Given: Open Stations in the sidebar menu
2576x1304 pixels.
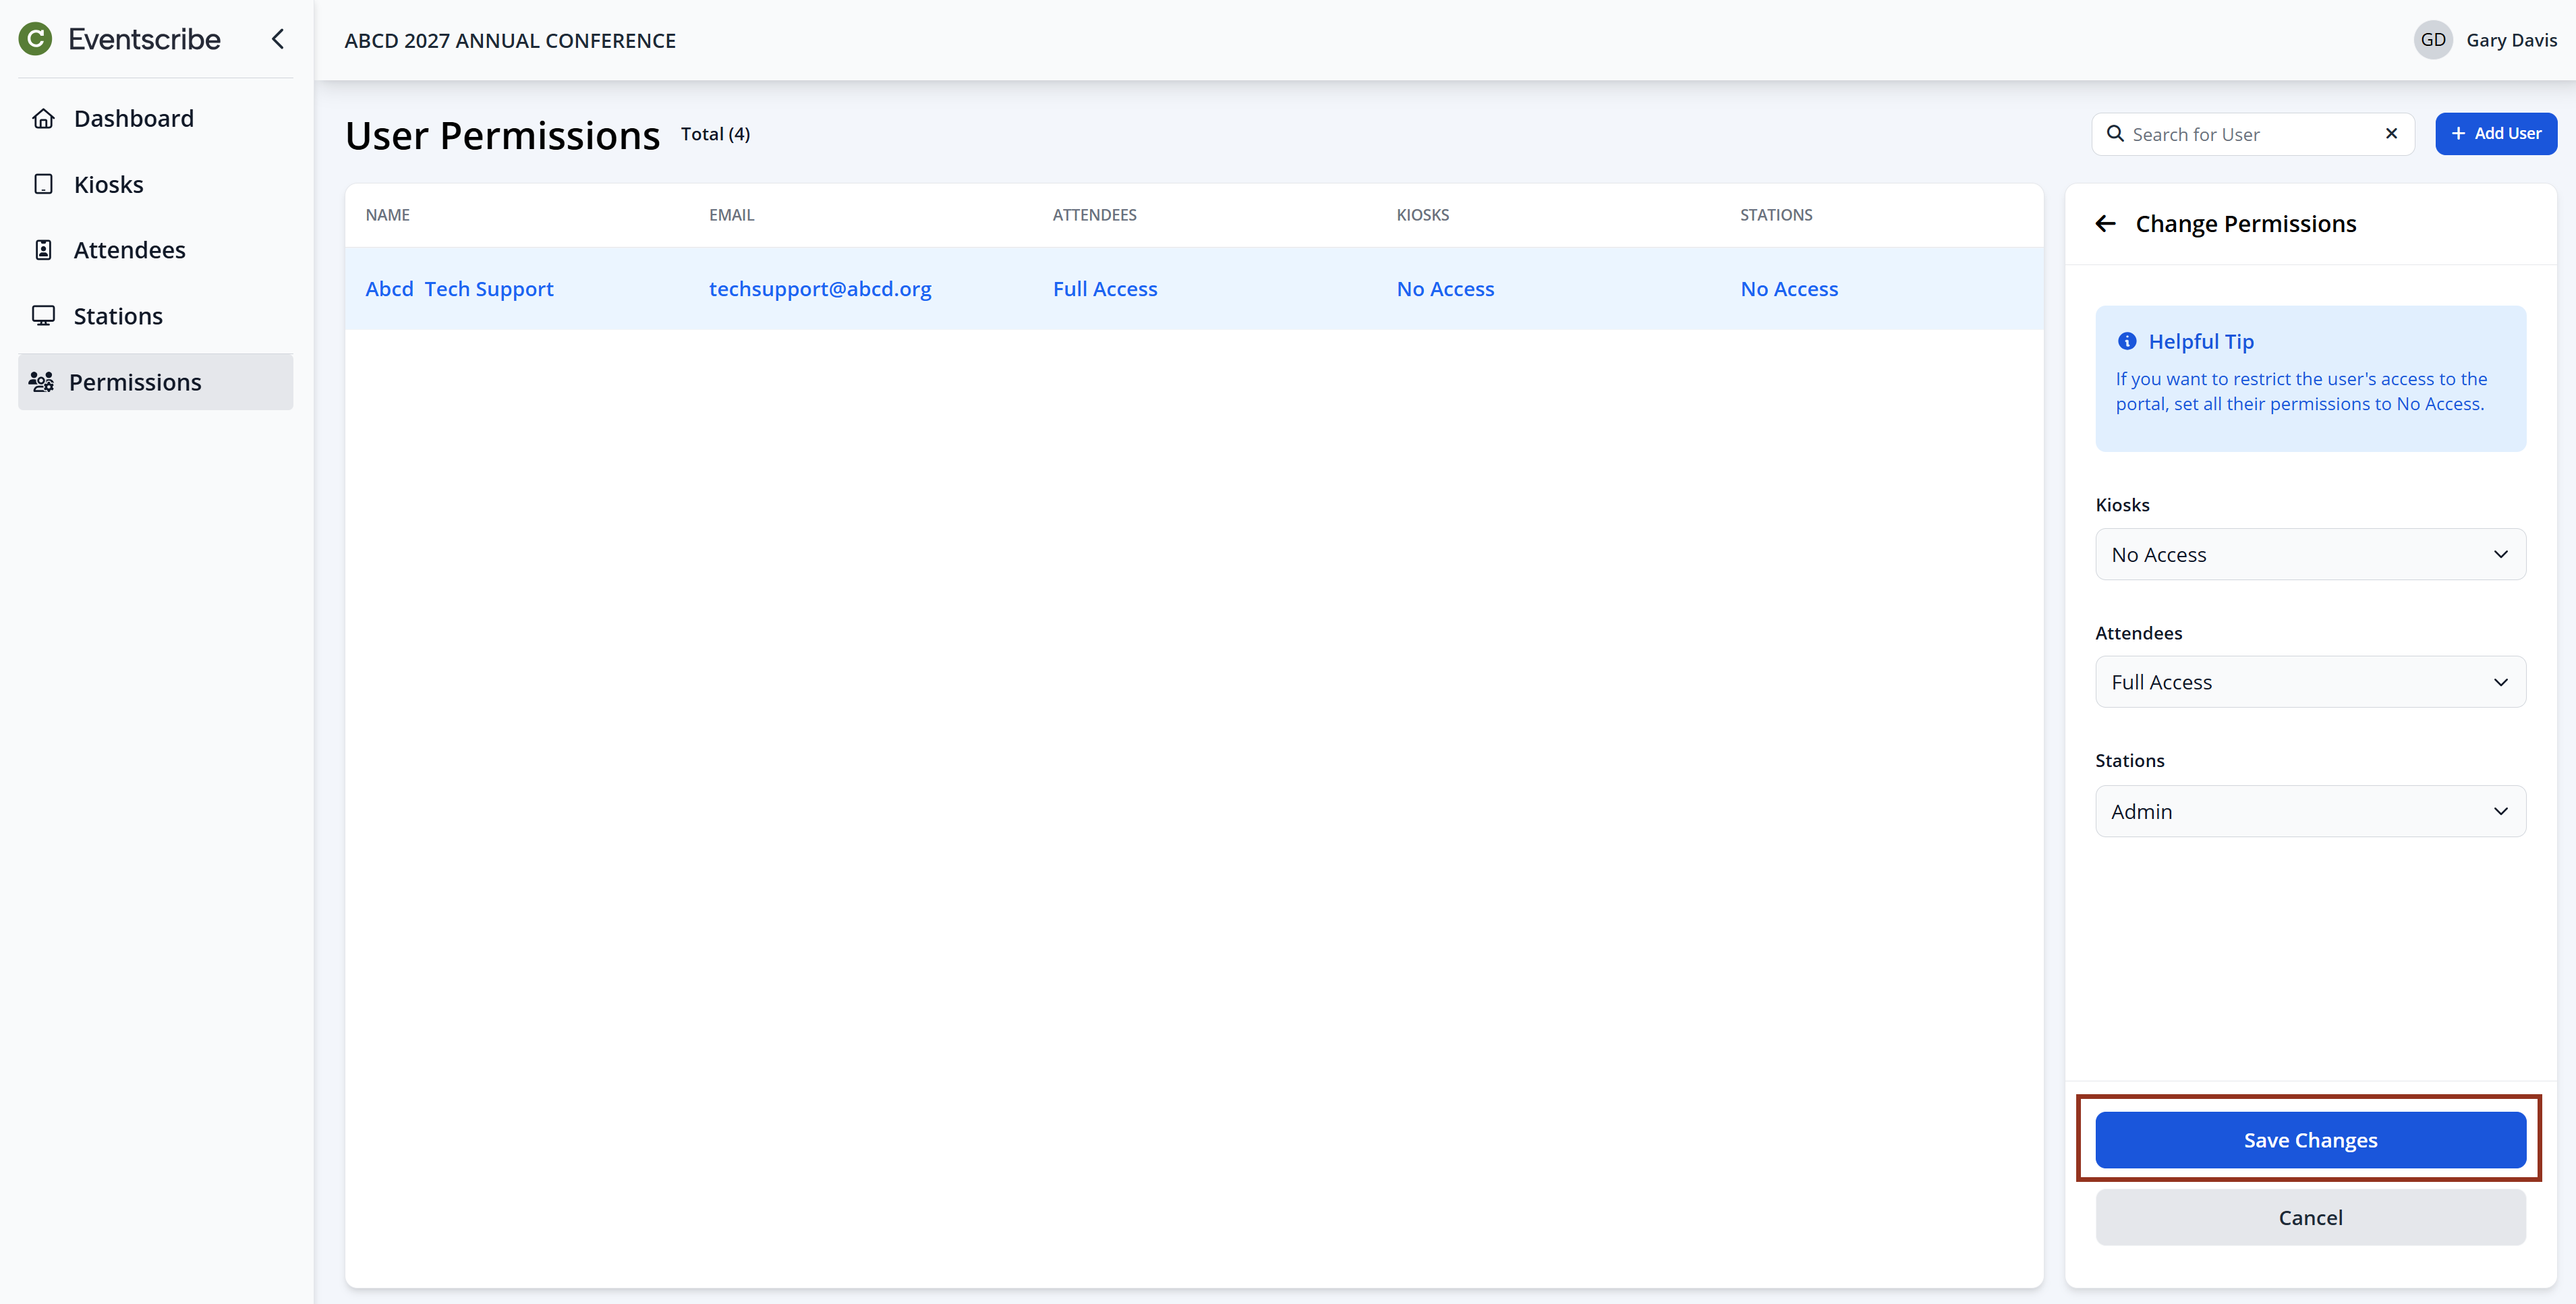Looking at the screenshot, I should pos(118,316).
